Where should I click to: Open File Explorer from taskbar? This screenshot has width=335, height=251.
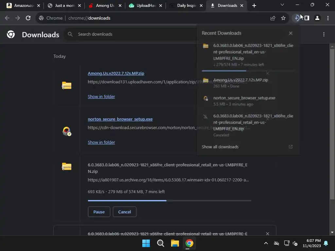(175, 243)
